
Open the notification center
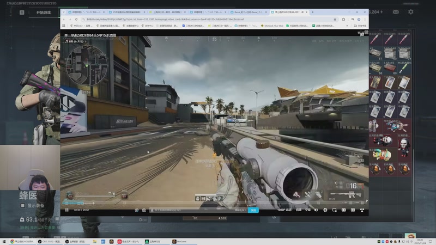tap(431, 242)
